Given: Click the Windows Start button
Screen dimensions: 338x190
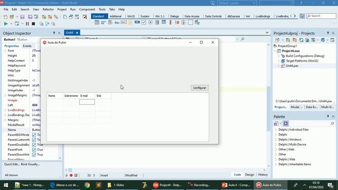Looking at the screenshot, I should (x=6, y=185).
